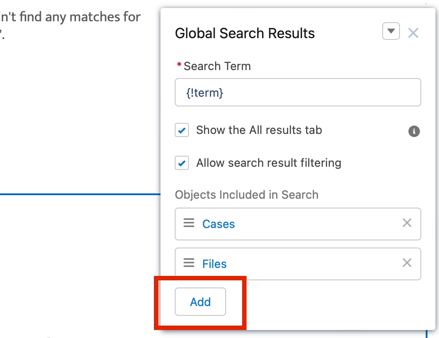Click the Search Term field label
The image size is (439, 338).
[217, 66]
